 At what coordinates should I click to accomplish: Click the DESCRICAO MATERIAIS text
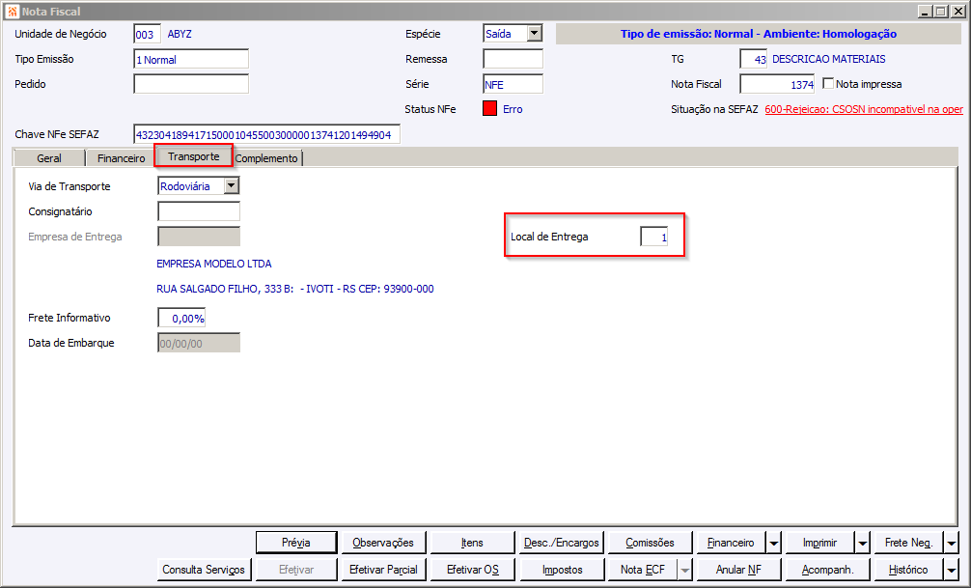pyautogui.click(x=828, y=59)
